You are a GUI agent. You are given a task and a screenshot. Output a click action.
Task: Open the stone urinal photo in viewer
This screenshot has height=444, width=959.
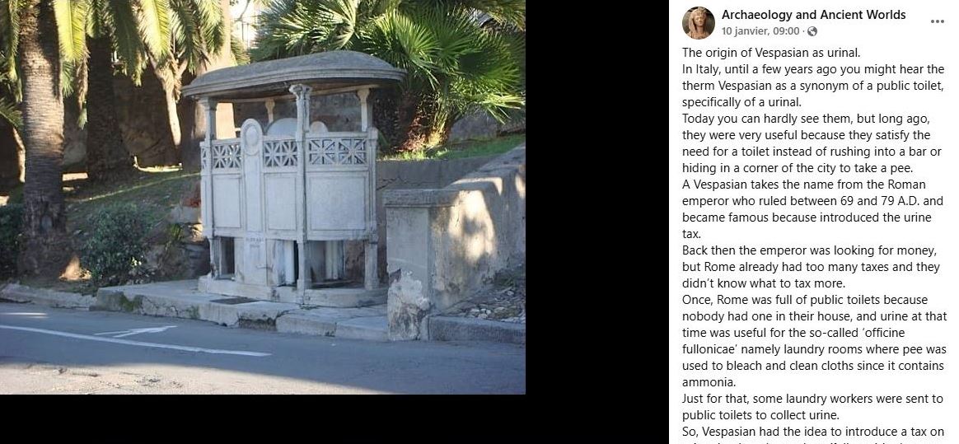click(262, 197)
